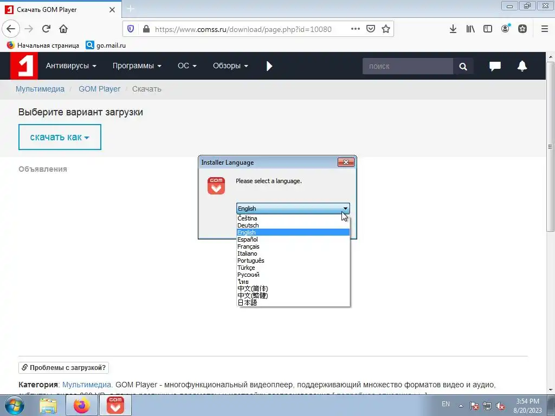Select Français from language list
The height and width of the screenshot is (416, 555).
pyautogui.click(x=293, y=246)
